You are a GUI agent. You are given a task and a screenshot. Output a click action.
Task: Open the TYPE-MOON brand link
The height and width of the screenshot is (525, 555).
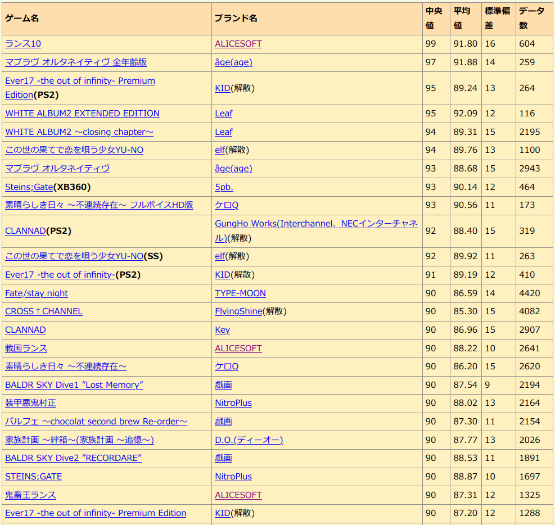coord(240,293)
